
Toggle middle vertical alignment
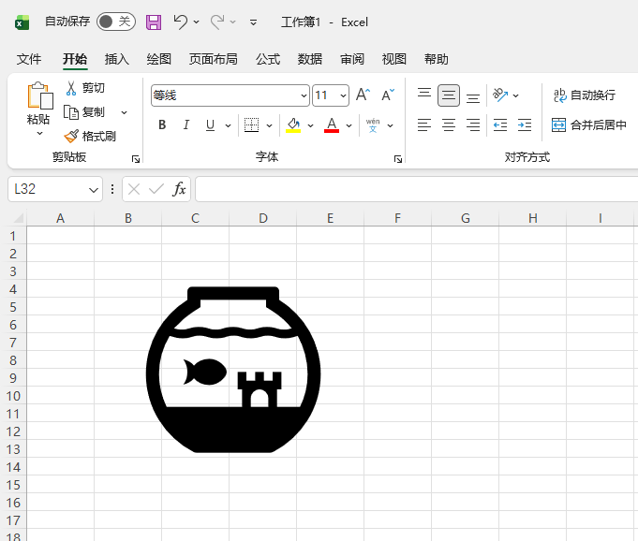click(449, 95)
